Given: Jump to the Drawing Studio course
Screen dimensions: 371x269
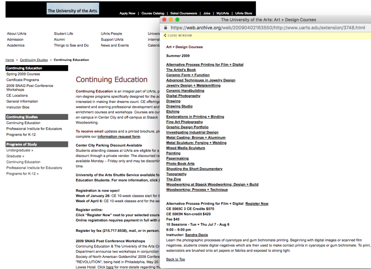Looking at the screenshot, I should (x=179, y=106).
